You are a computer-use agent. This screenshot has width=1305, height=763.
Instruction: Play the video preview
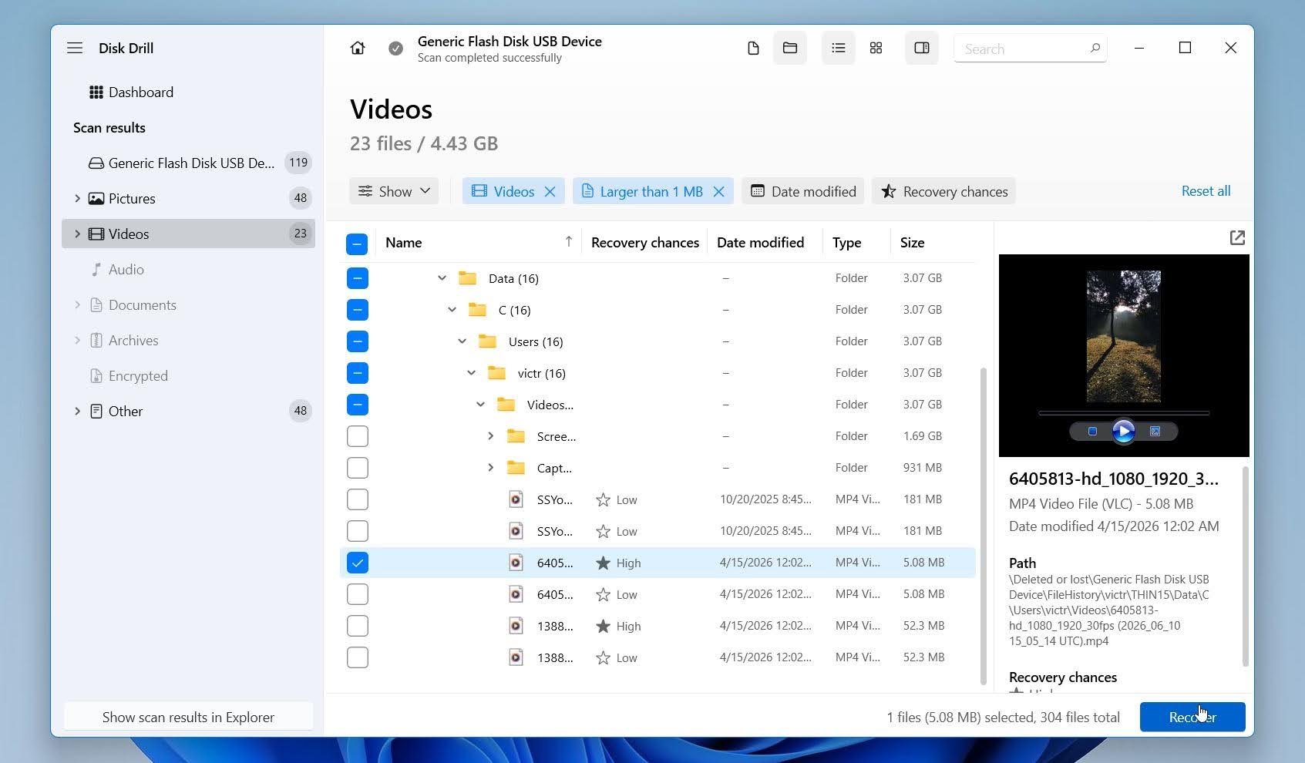[x=1123, y=432]
